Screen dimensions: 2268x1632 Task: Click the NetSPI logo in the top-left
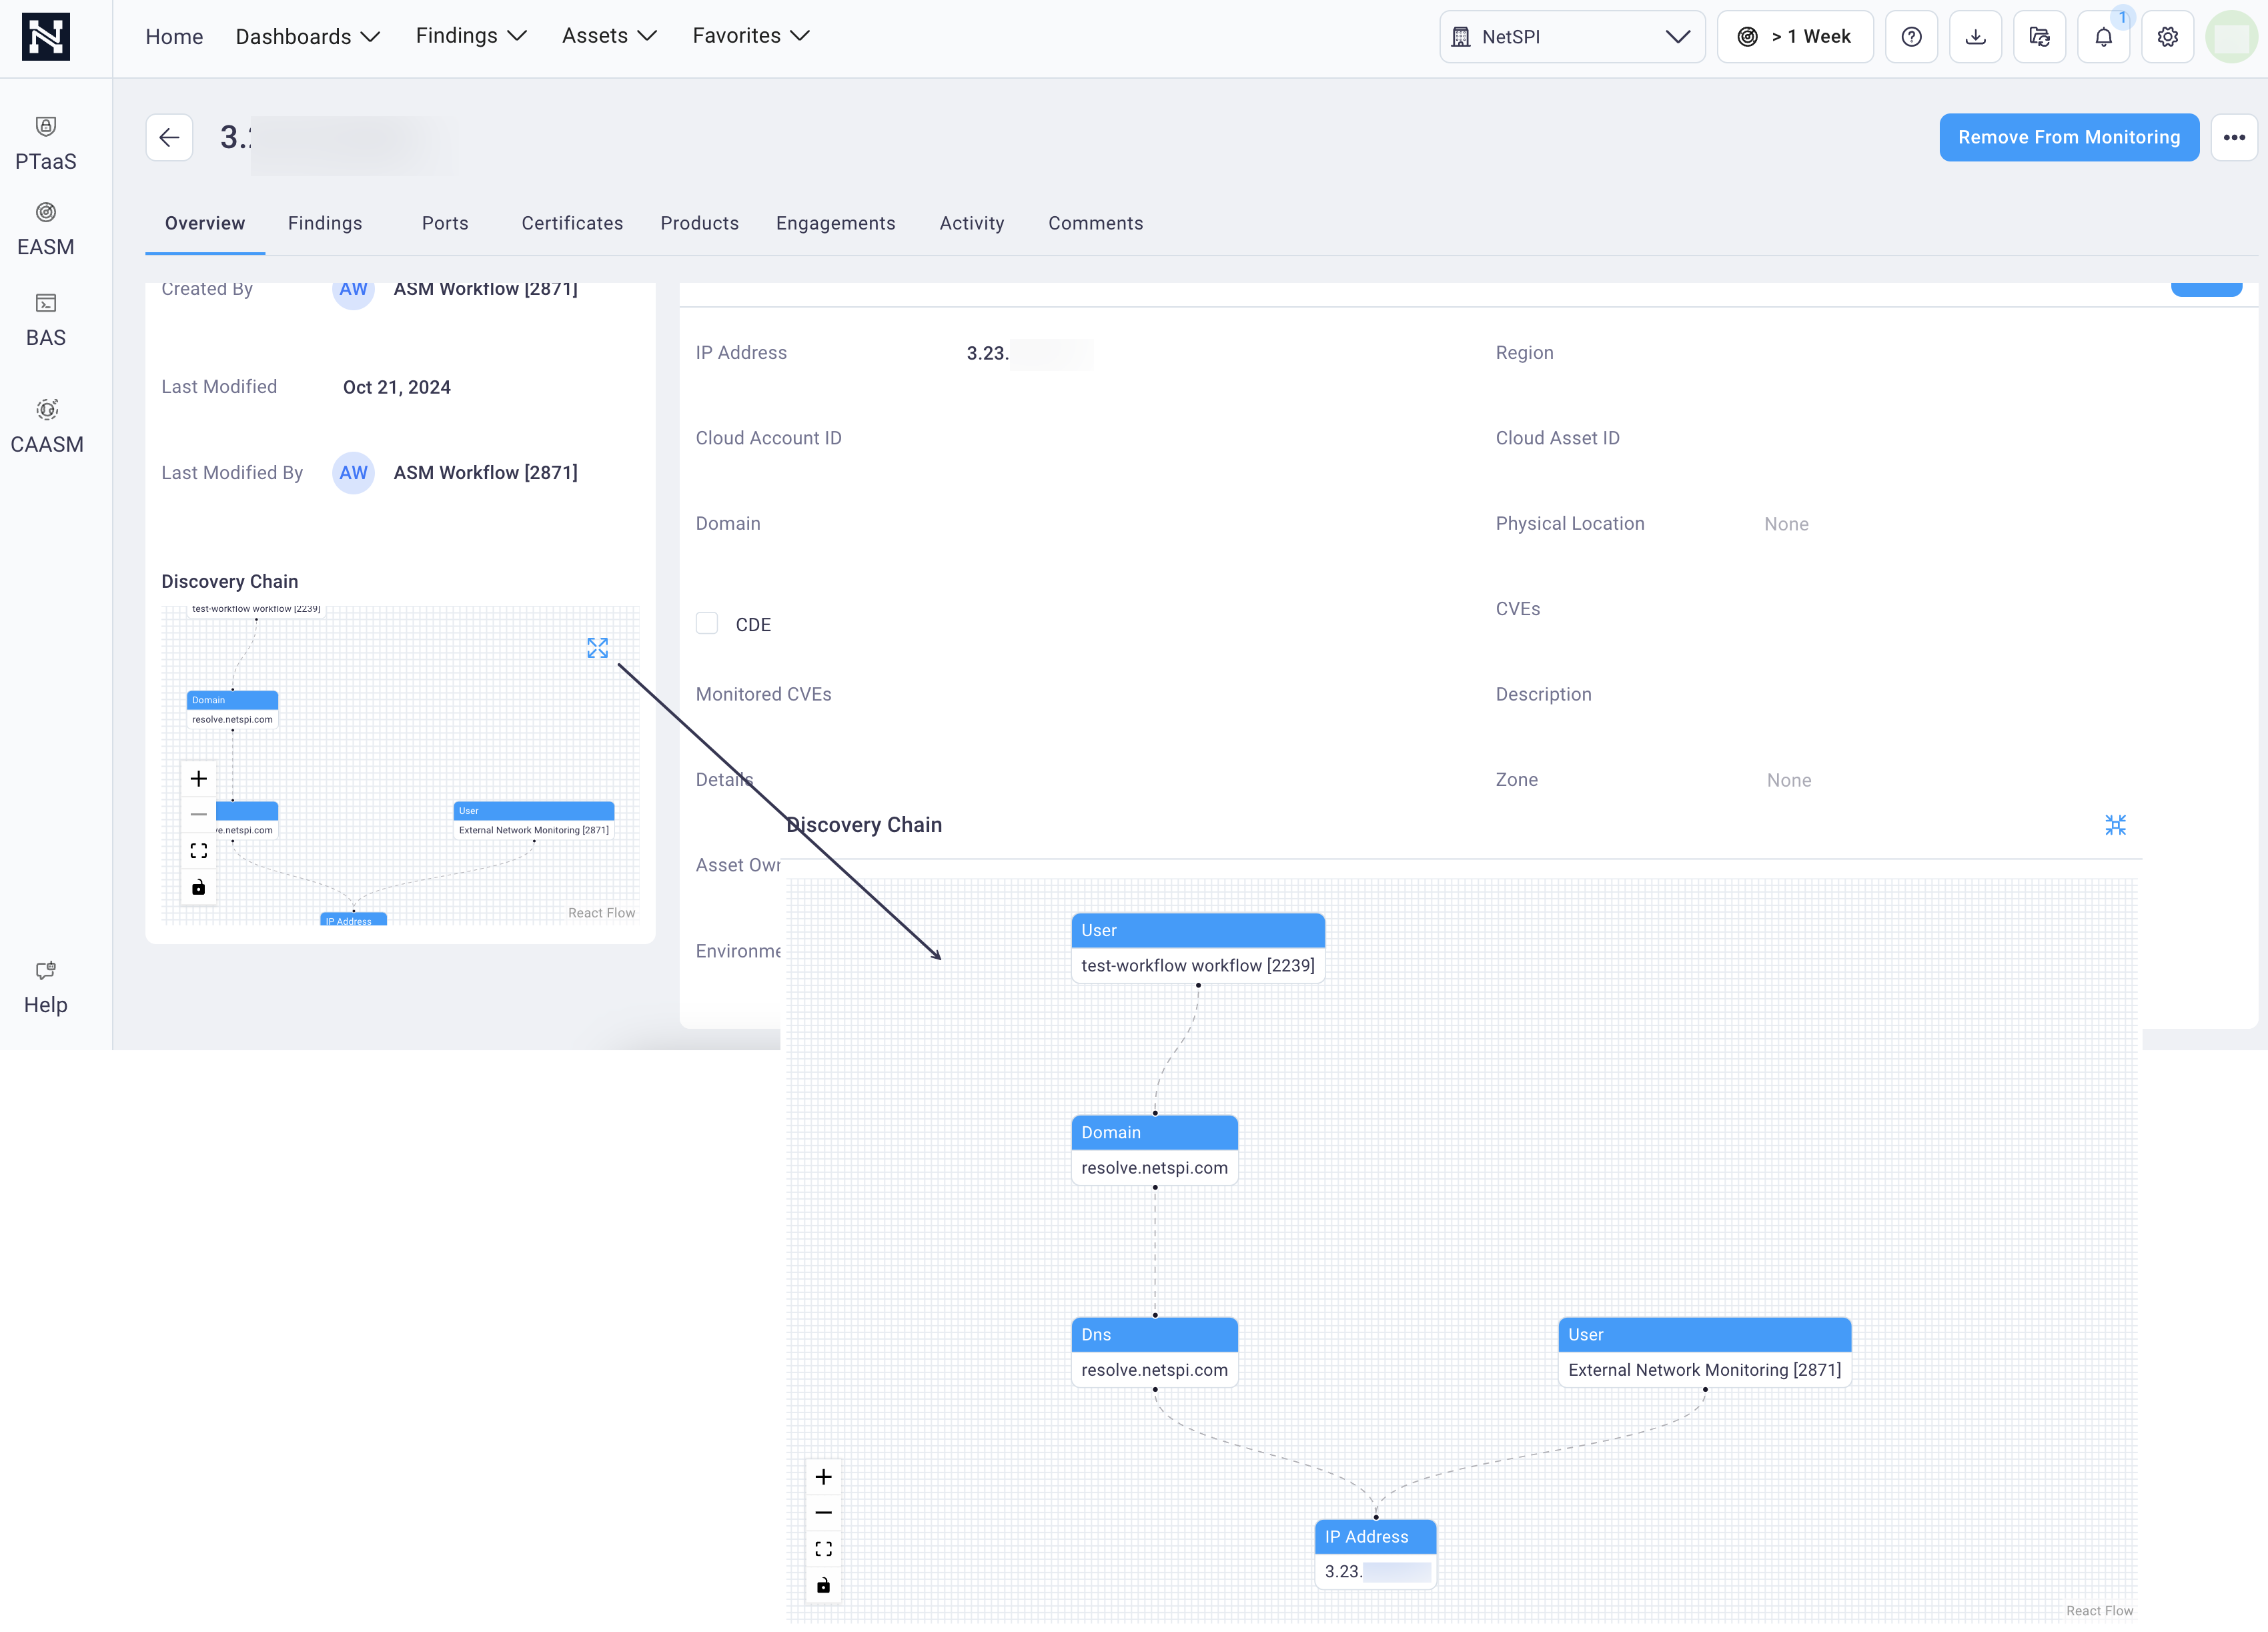pyautogui.click(x=46, y=37)
